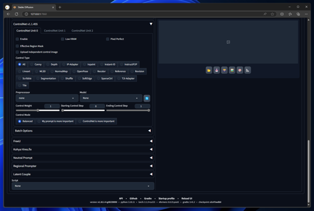Adjust the Starting Control Step slider
The height and width of the screenshot is (211, 314).
[83, 110]
